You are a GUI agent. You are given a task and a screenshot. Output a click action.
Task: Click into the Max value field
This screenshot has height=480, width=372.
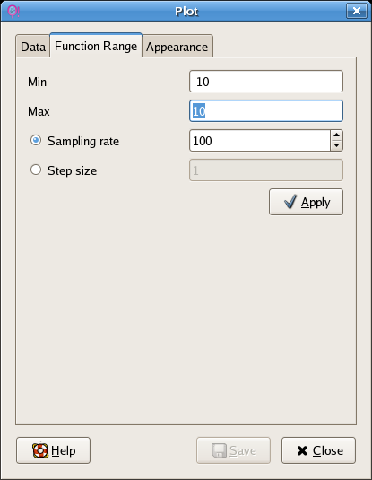coord(266,111)
